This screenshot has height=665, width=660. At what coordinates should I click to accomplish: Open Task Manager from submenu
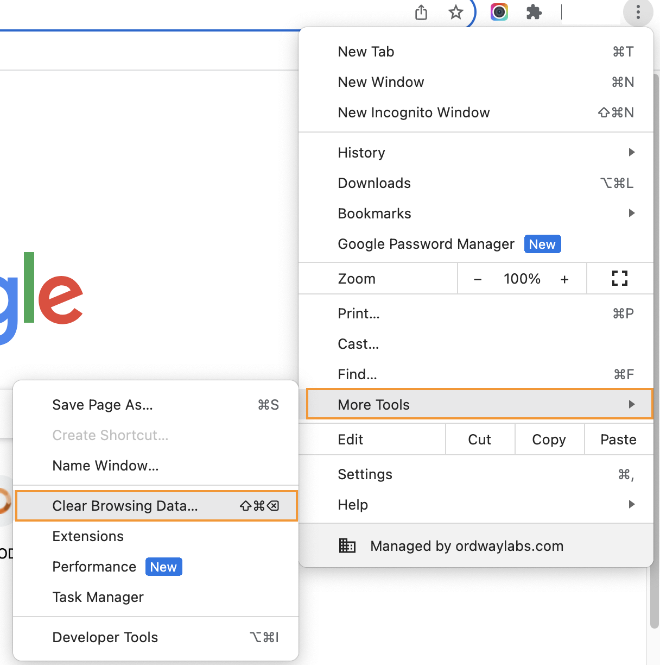pos(156,597)
